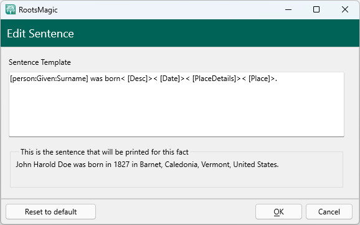Click the '[person:Given:Surname]' template field text

[x=49, y=79]
